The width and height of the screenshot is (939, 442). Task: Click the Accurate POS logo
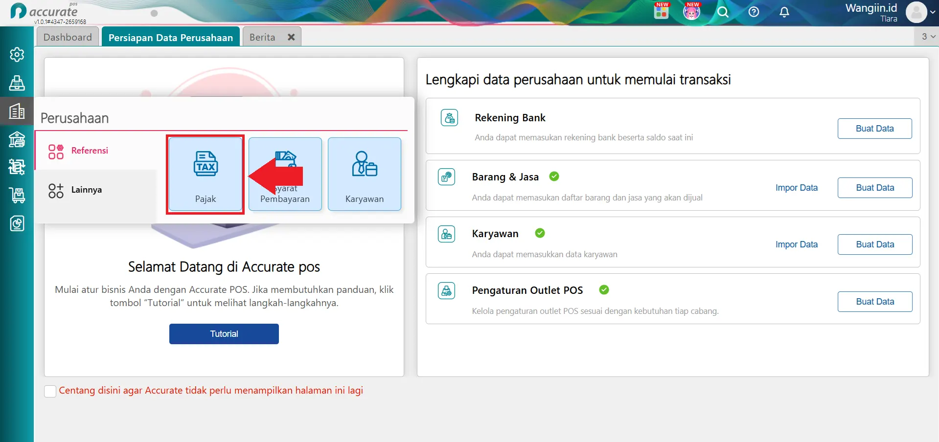click(44, 11)
